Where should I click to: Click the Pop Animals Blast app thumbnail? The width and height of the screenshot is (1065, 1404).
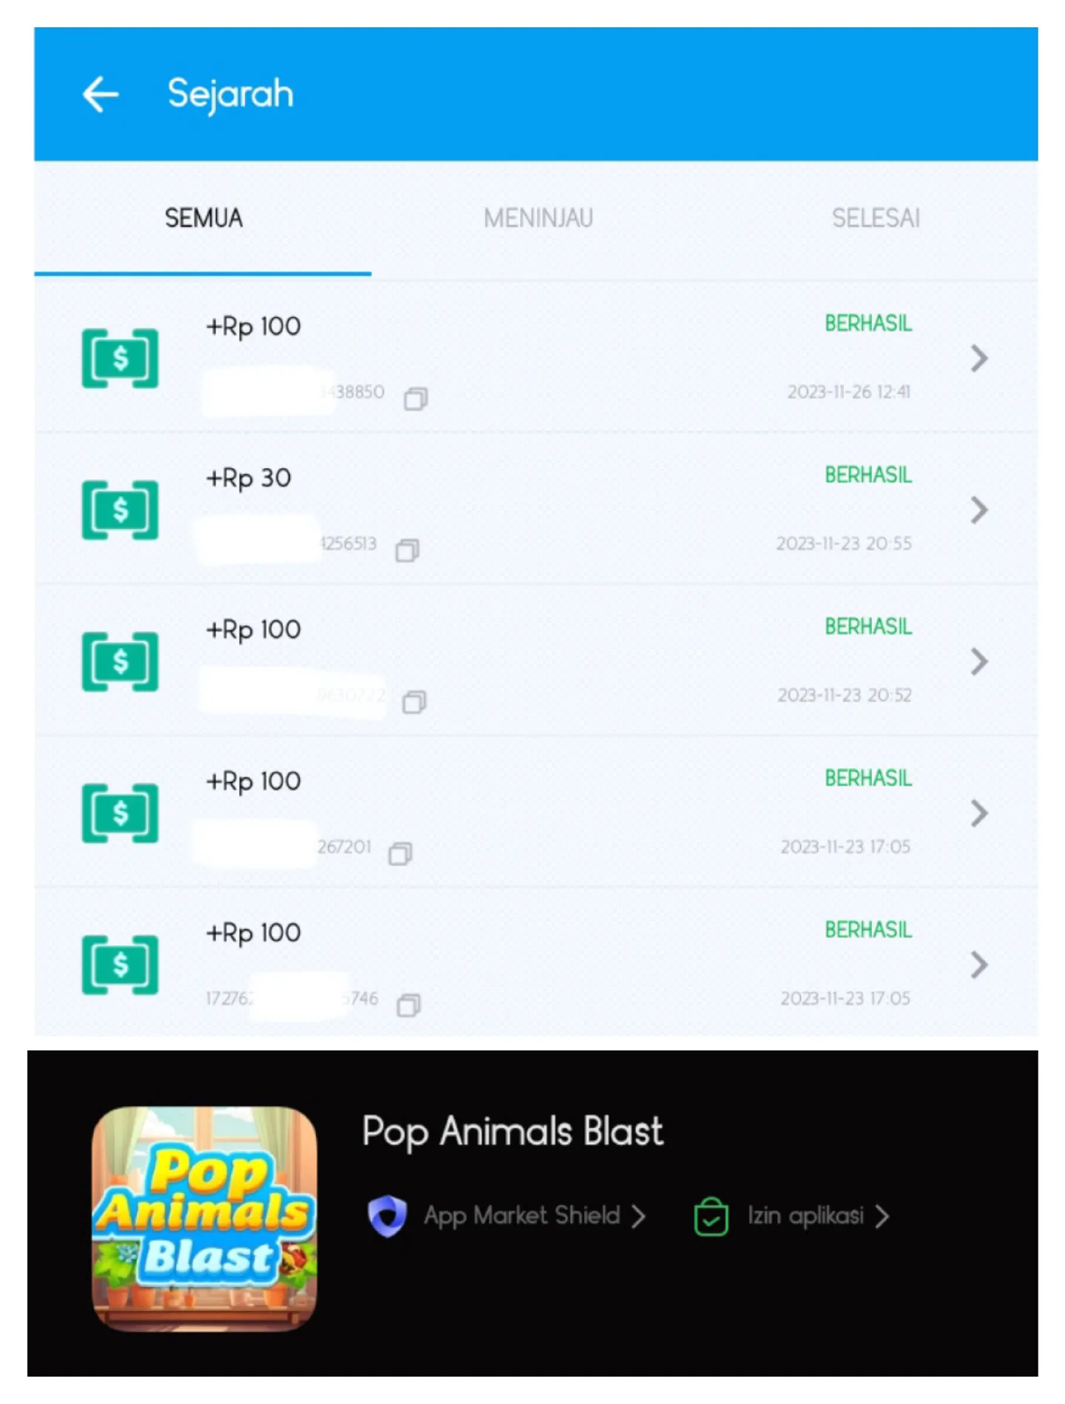pyautogui.click(x=204, y=1219)
